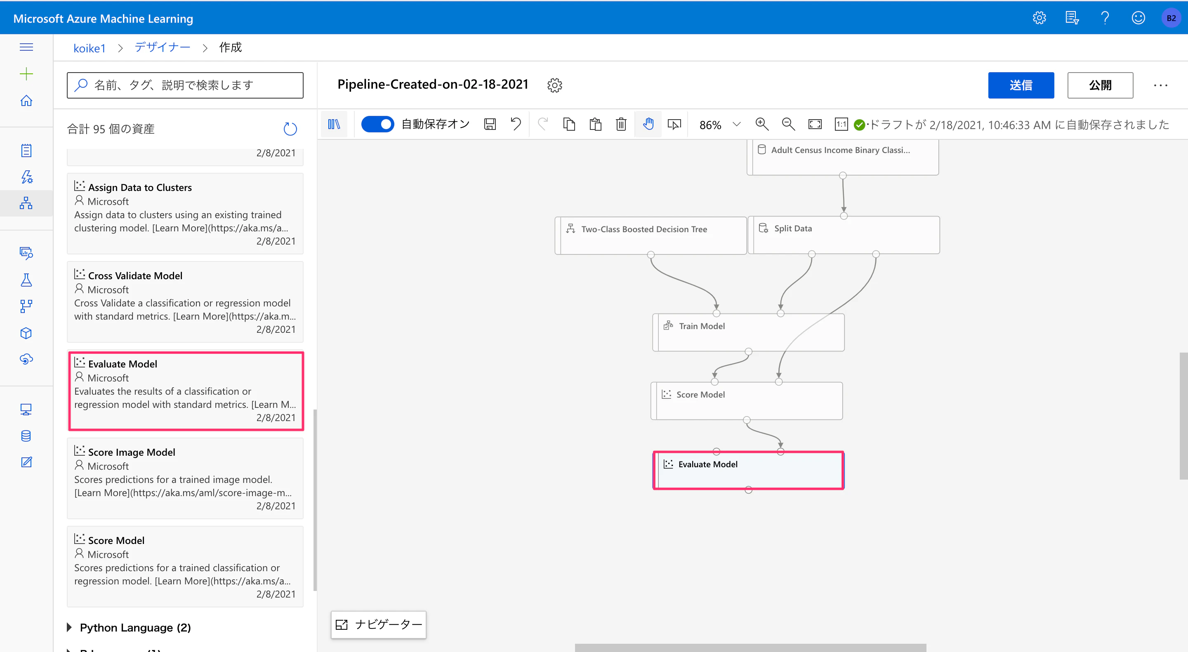The image size is (1188, 652).
Task: Toggle the asset library panel icon
Action: tap(334, 124)
